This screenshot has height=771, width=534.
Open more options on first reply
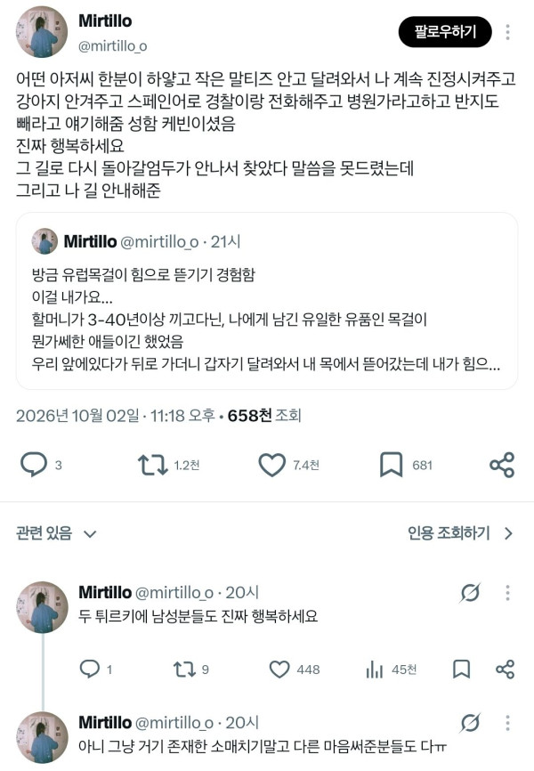point(507,593)
